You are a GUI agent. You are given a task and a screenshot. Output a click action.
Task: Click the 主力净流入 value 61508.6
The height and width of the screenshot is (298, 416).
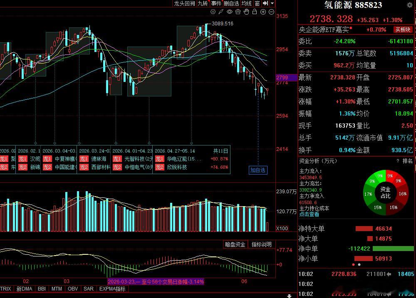click(x=308, y=202)
